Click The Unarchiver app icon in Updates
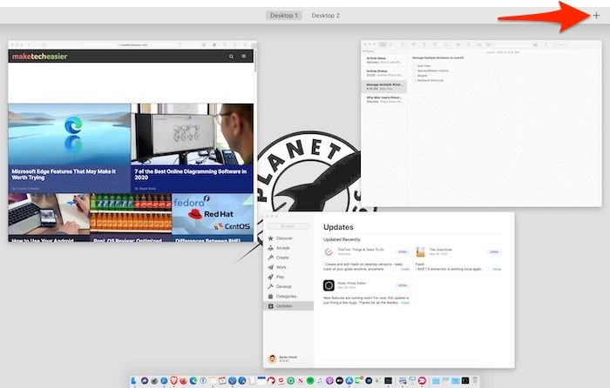 420,251
